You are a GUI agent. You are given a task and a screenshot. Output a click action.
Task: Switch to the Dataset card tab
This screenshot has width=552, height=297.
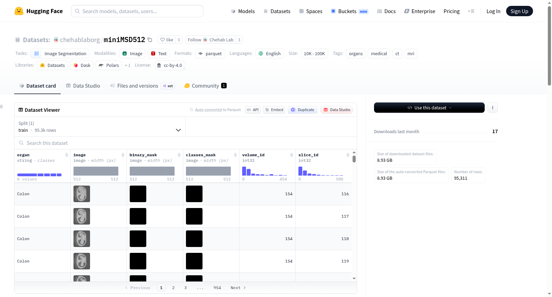tap(38, 86)
